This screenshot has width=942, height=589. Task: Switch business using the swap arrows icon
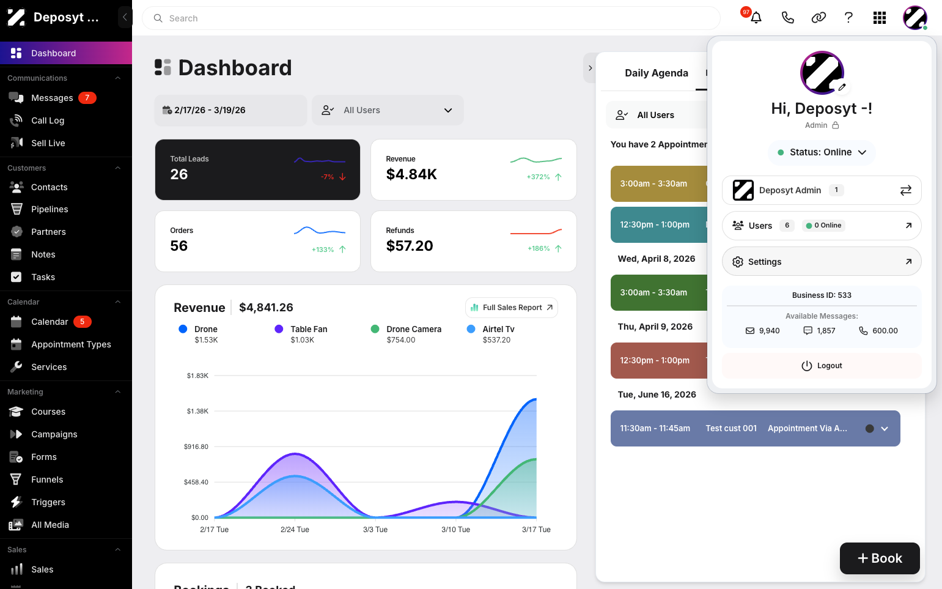[906, 190]
